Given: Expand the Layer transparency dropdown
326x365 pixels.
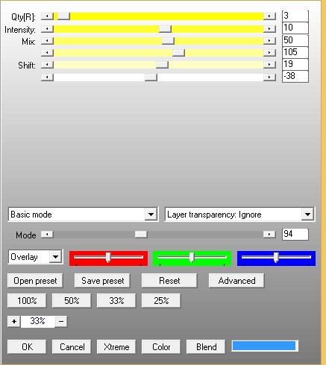Looking at the screenshot, I should (x=307, y=215).
